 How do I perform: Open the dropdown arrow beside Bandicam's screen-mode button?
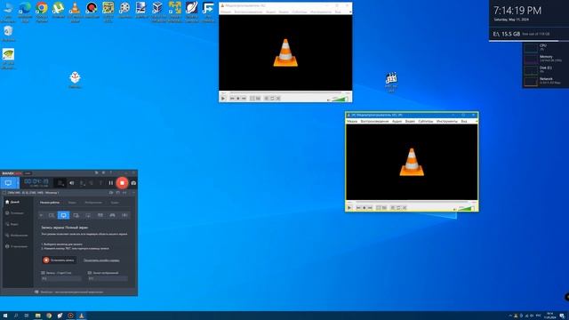[x=18, y=183]
